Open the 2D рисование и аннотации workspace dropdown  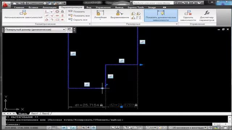point(188,127)
